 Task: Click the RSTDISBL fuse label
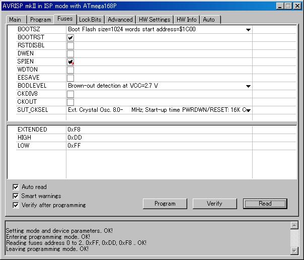coord(31,45)
